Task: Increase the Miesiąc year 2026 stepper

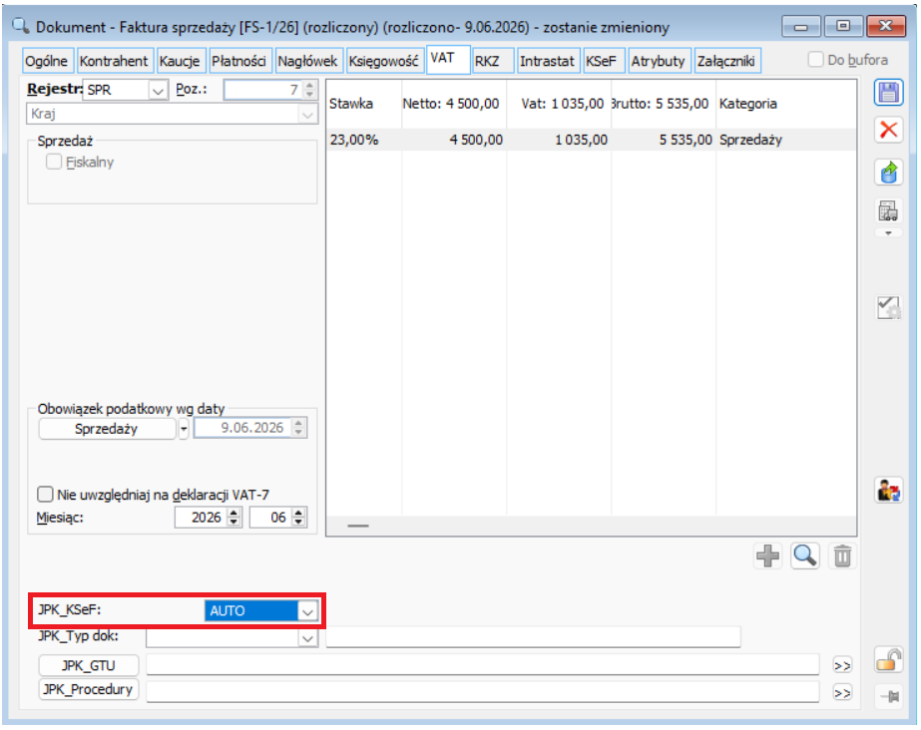Action: click(233, 513)
